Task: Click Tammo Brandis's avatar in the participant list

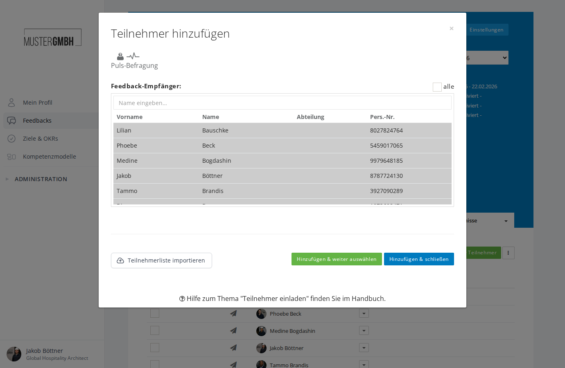Action: pos(261,364)
